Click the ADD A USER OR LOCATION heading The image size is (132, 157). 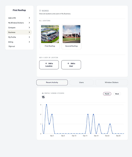click(49, 57)
